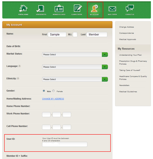Click the Contact Us speech bubbles icon
153x159 pixels.
tap(130, 9)
